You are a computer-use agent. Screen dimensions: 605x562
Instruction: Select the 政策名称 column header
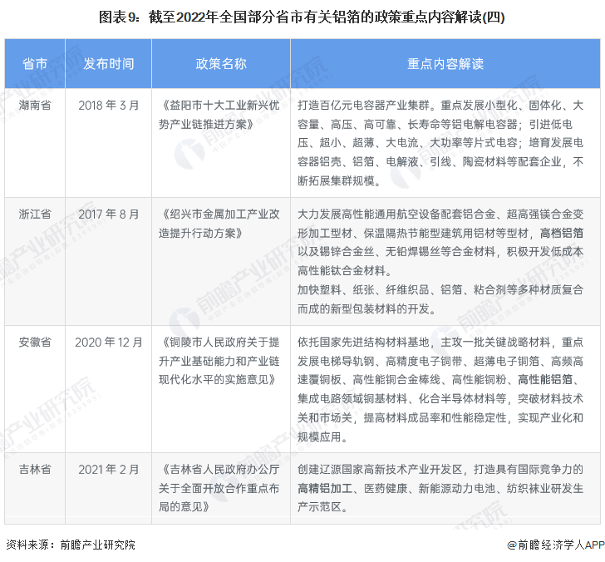221,64
